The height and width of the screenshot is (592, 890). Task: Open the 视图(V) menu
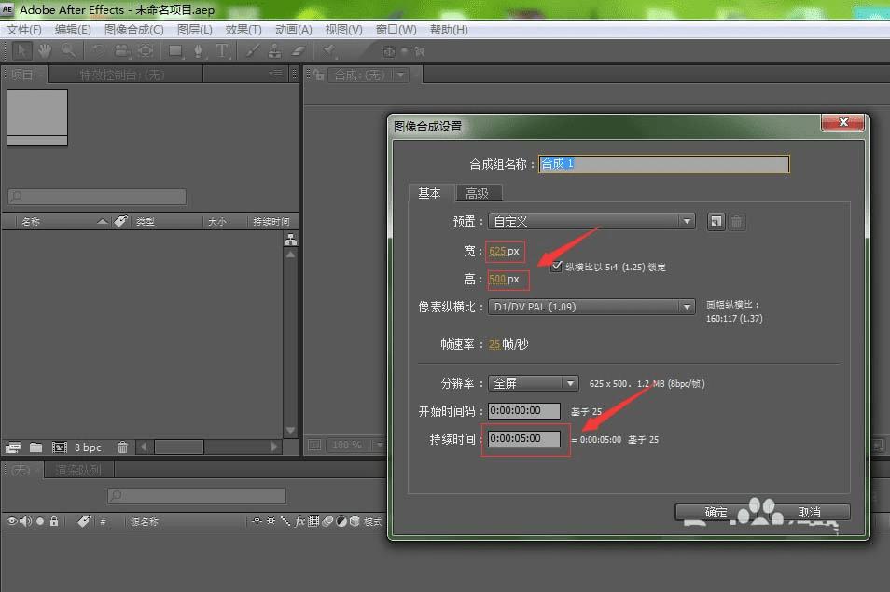pos(343,30)
